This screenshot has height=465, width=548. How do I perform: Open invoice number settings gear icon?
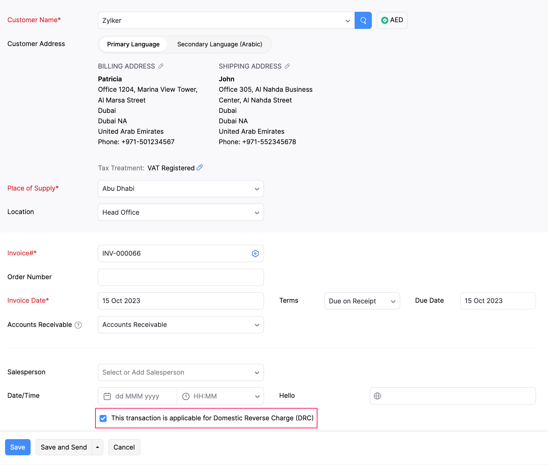[x=255, y=253]
